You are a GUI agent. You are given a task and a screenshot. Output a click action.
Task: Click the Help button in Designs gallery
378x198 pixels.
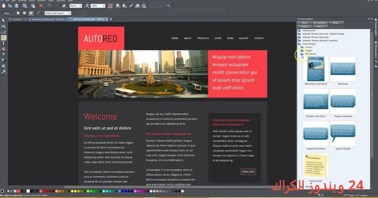[x=336, y=23]
